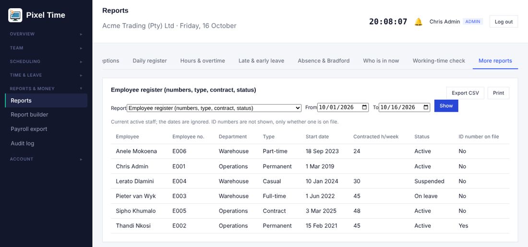Click employee number E006
Image resolution: width=528 pixels, height=247 pixels.
(179, 152)
